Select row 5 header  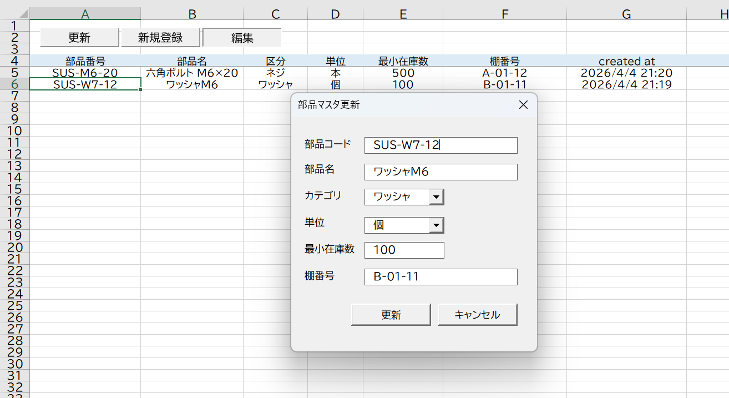pos(14,73)
